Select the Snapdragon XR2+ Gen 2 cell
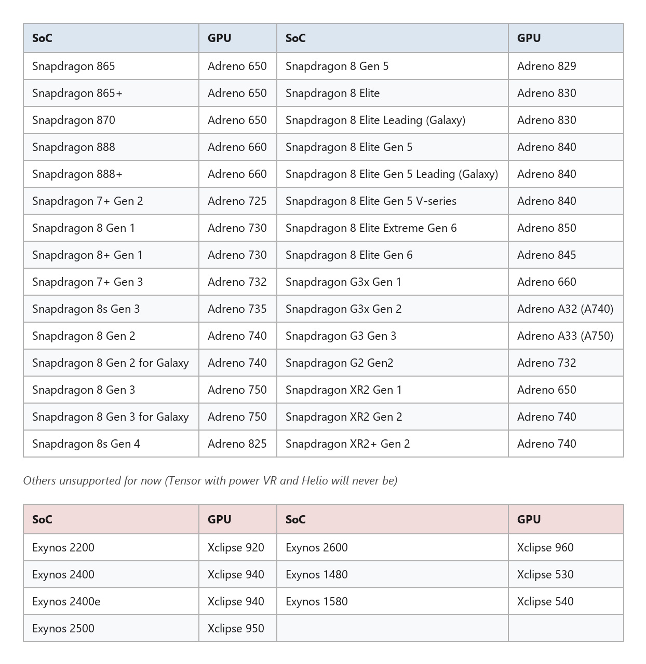The image size is (646, 664). (x=392, y=444)
